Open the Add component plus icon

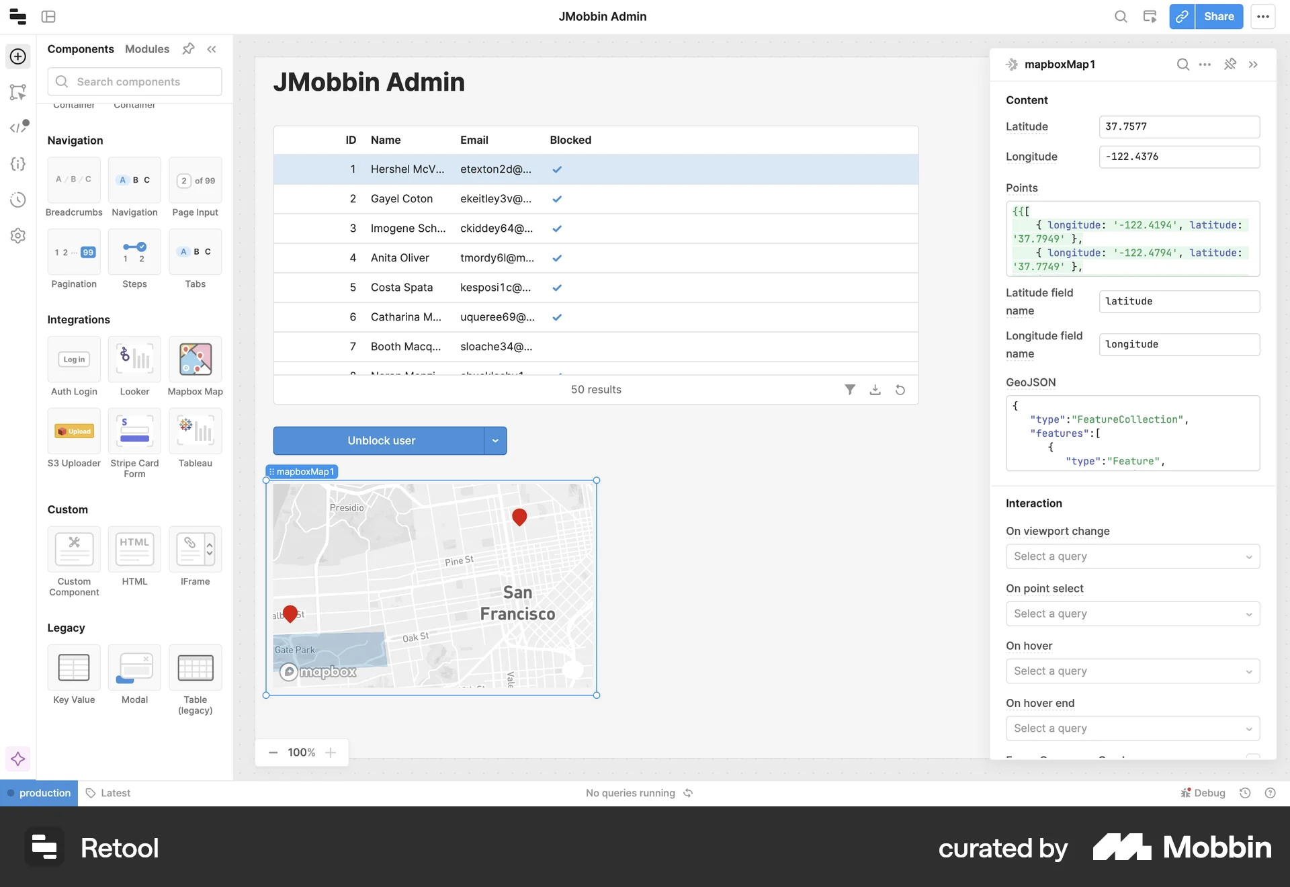click(x=18, y=56)
